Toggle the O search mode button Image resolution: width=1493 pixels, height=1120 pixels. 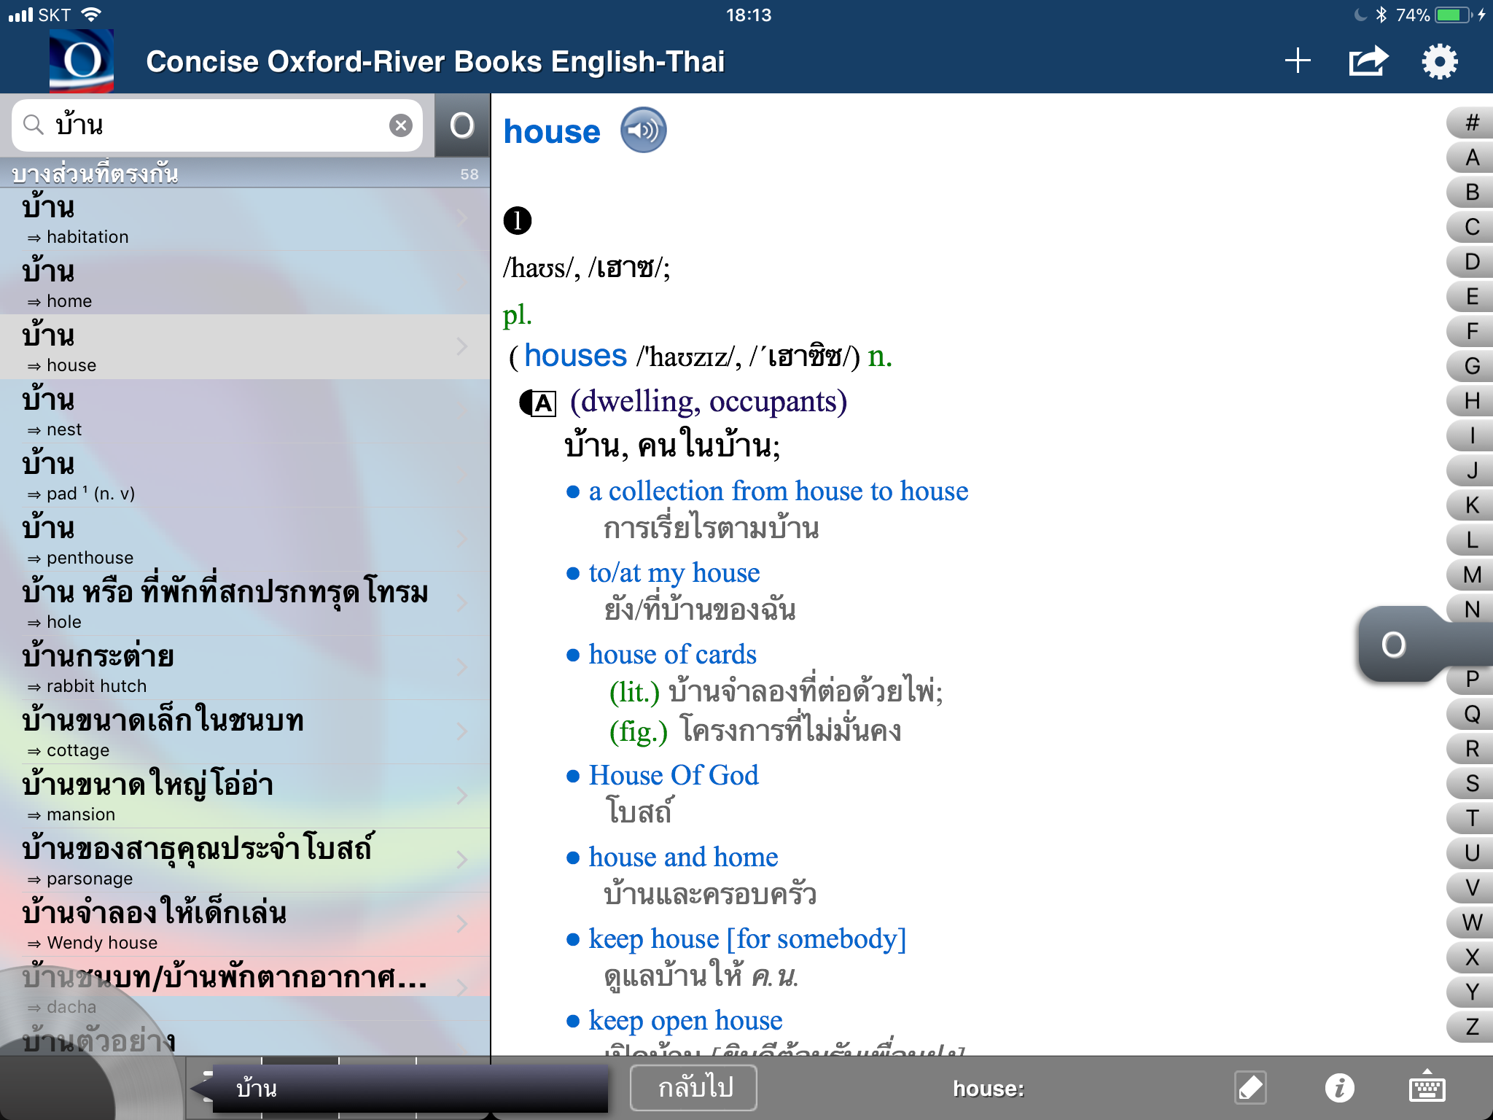click(461, 125)
